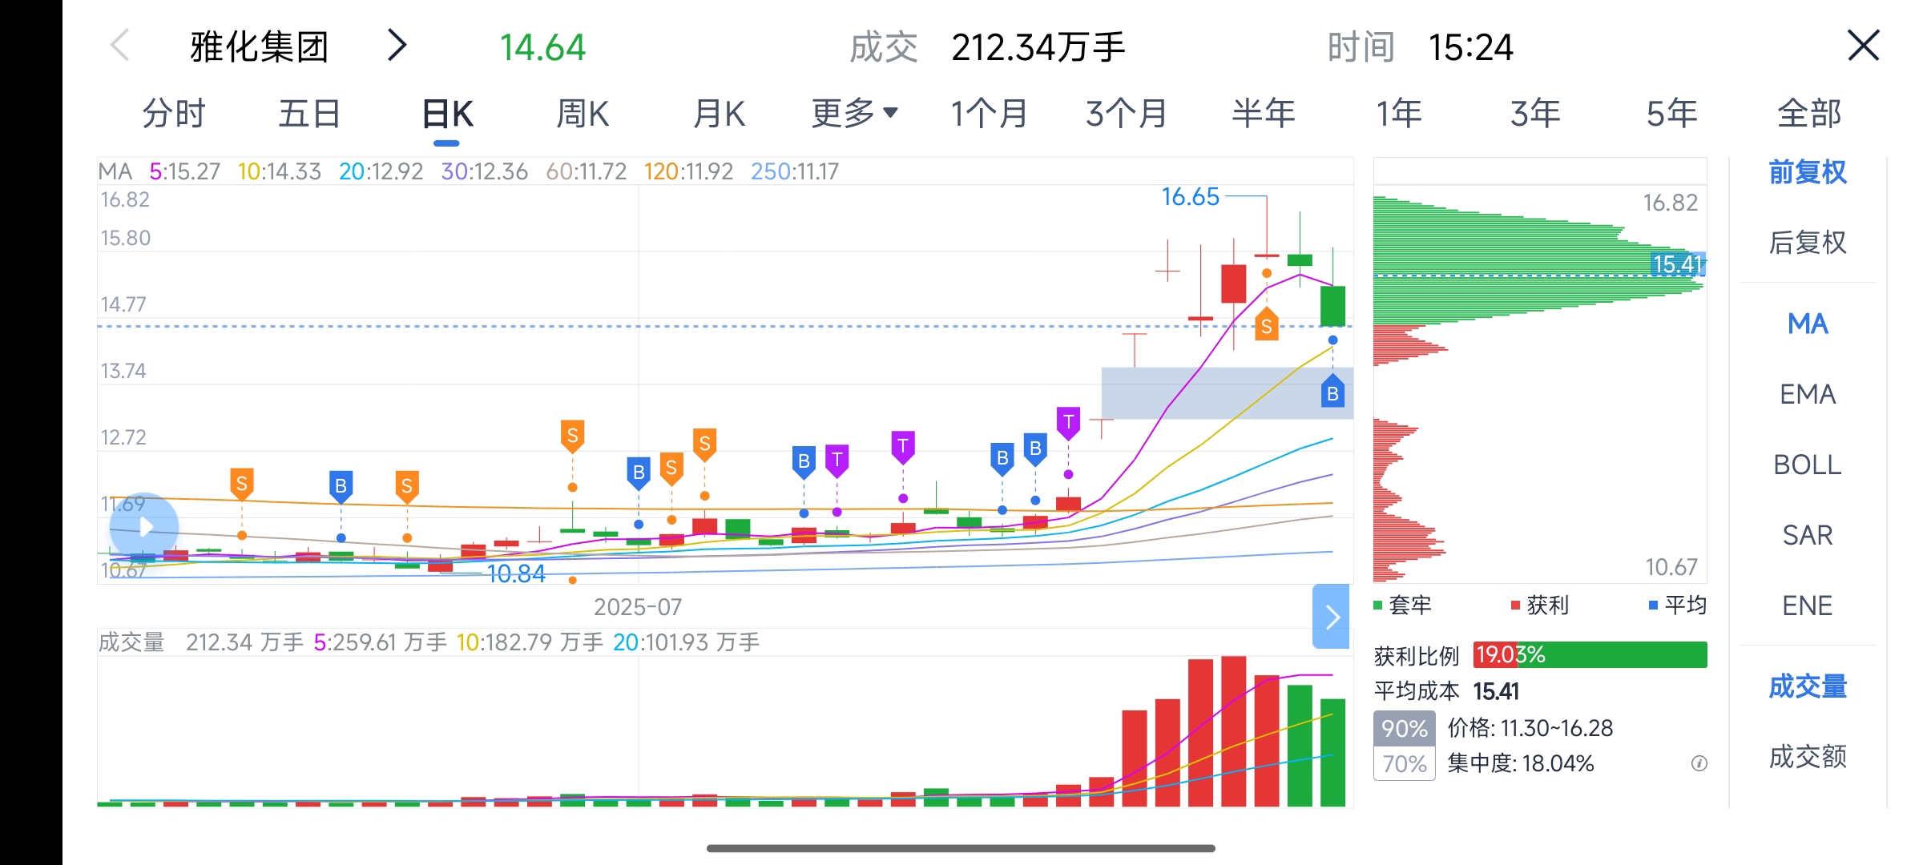1923x865 pixels.
Task: Tap the MA 20:12.92 legend value
Action: [381, 171]
